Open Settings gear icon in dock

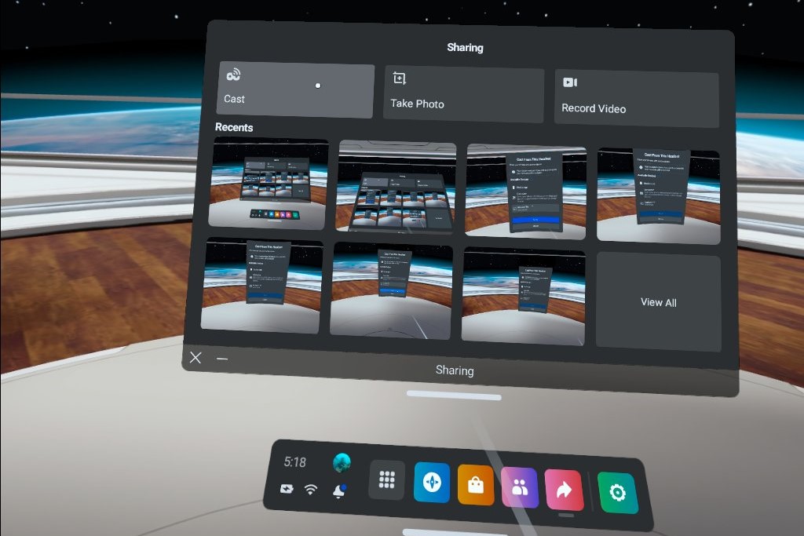point(617,493)
